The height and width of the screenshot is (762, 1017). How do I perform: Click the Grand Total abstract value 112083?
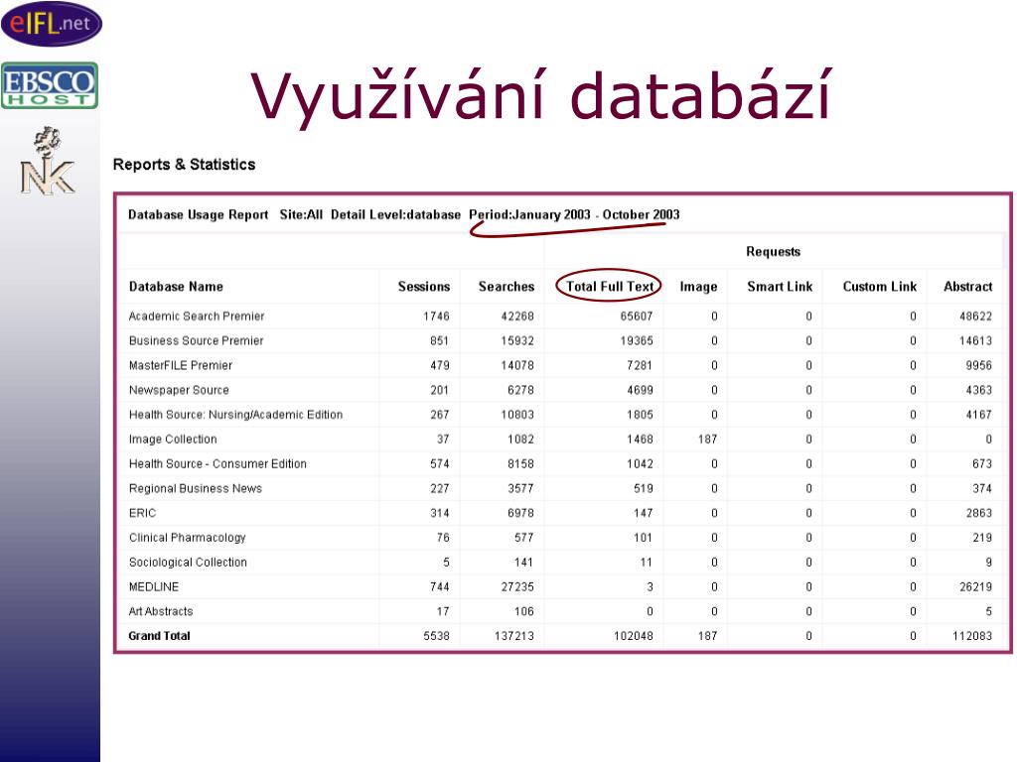(972, 636)
